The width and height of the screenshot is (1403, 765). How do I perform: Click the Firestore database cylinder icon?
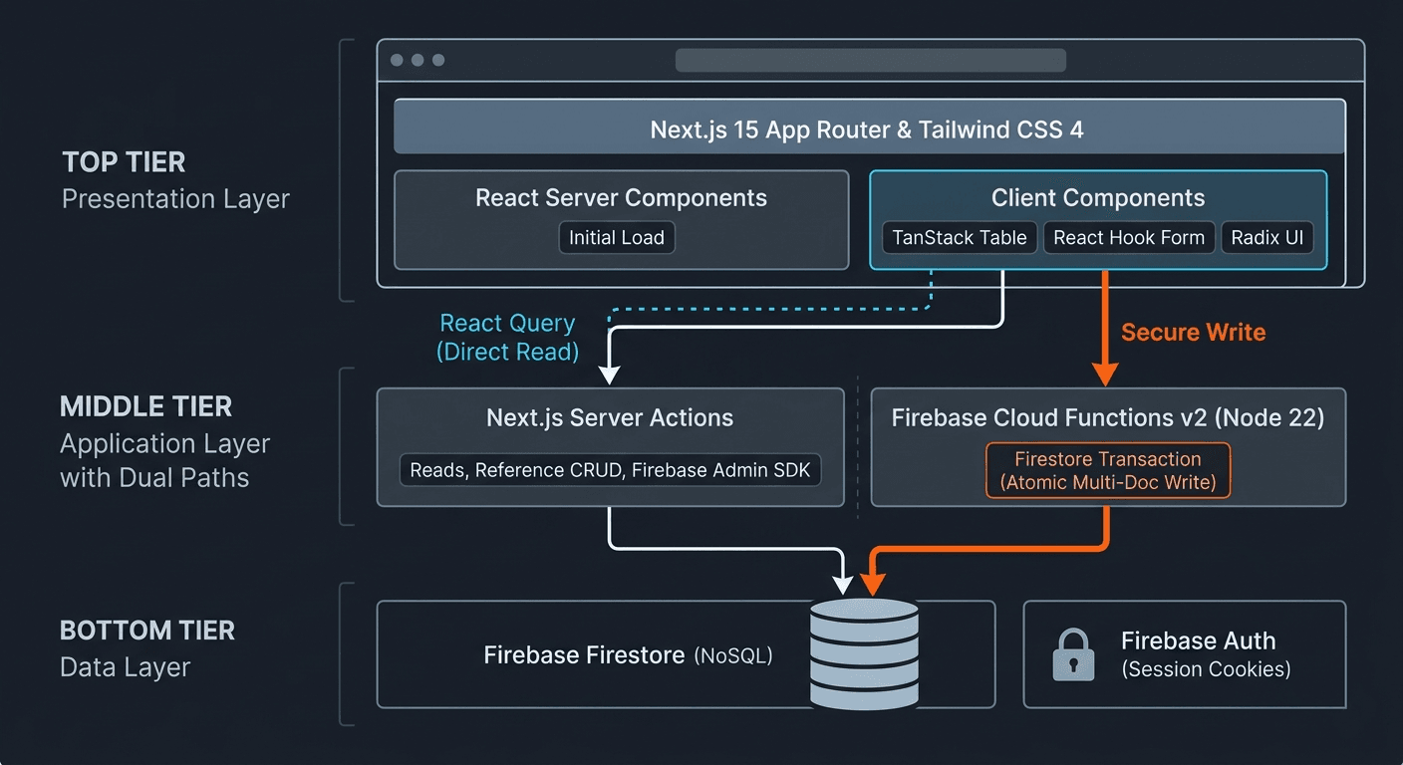[x=863, y=654]
